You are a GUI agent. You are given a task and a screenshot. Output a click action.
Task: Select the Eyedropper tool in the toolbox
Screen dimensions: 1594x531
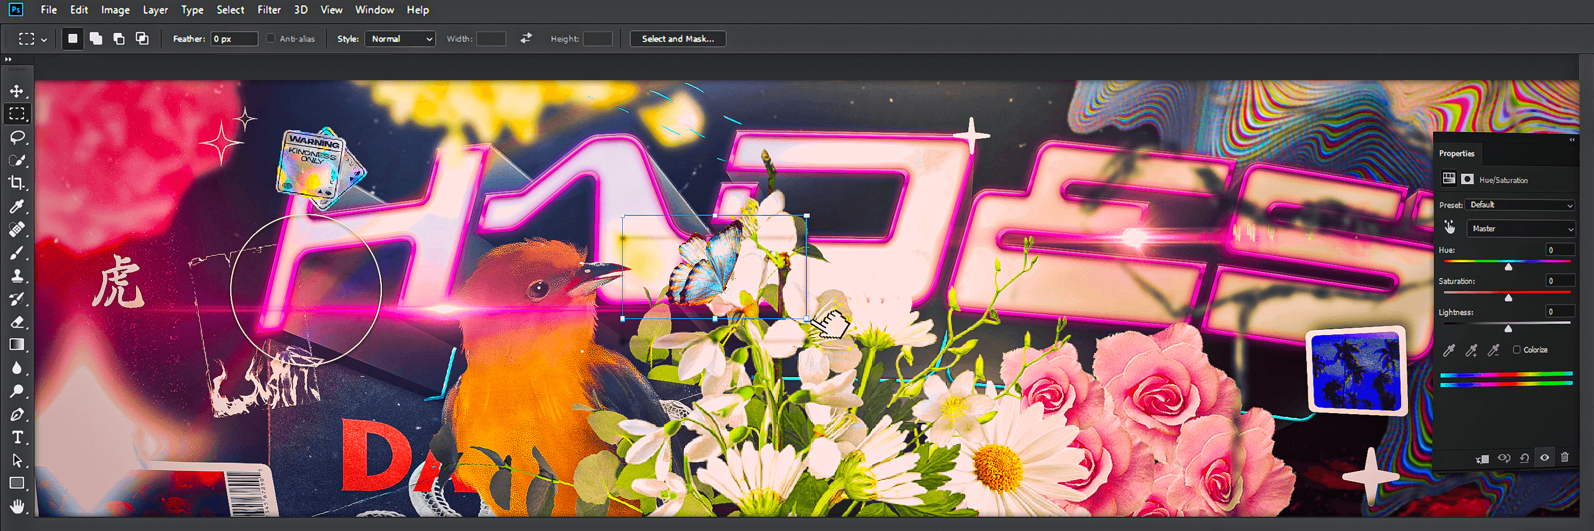point(16,207)
